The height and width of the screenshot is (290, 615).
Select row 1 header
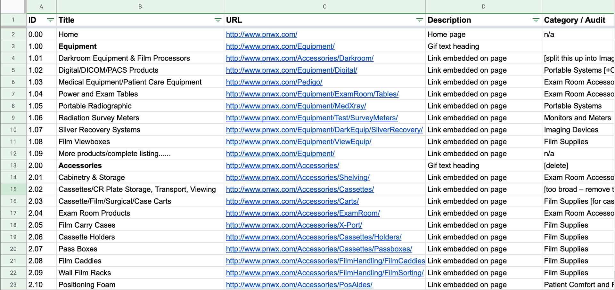point(13,20)
